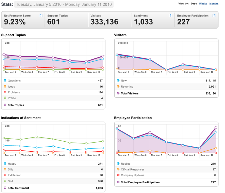Click Total Topics point on Sun, Jan 10
The height and width of the screenshot is (193, 225).
[103, 56]
